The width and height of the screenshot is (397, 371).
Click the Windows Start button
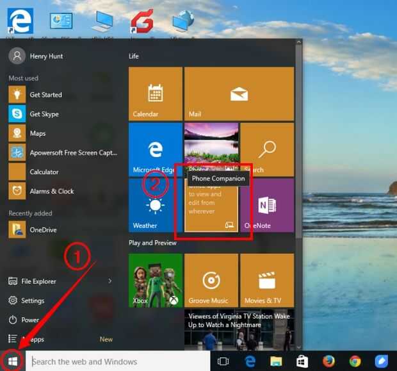click(x=12, y=361)
